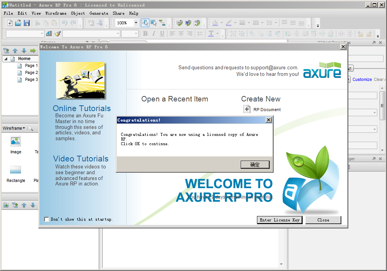The height and width of the screenshot is (271, 387).
Task: Click the Redo arrow icon
Action: pos(73,23)
